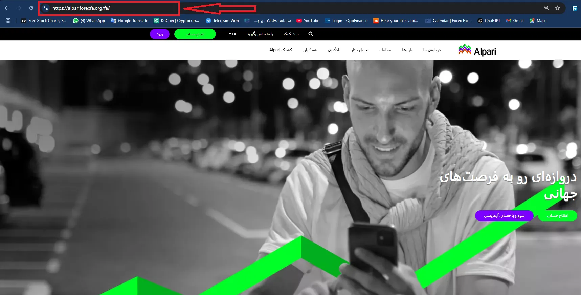
Task: Open the درباره‌ی ما menu item
Action: (x=432, y=50)
